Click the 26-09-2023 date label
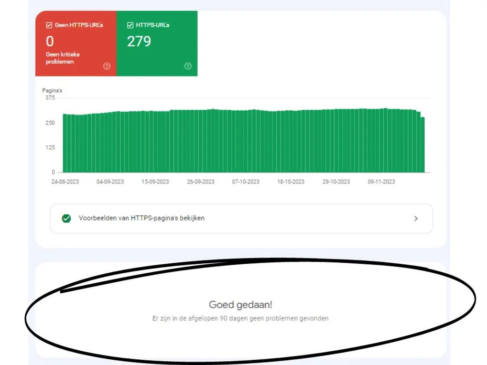 coord(201,182)
